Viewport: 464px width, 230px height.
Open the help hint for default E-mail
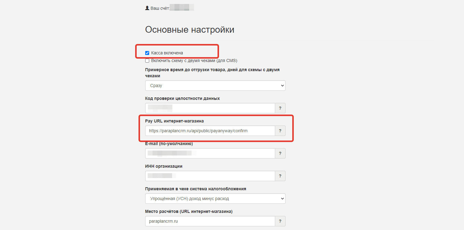click(280, 153)
